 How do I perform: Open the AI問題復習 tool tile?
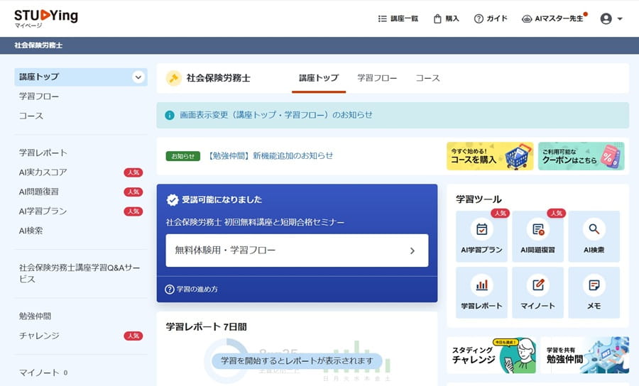click(x=537, y=236)
